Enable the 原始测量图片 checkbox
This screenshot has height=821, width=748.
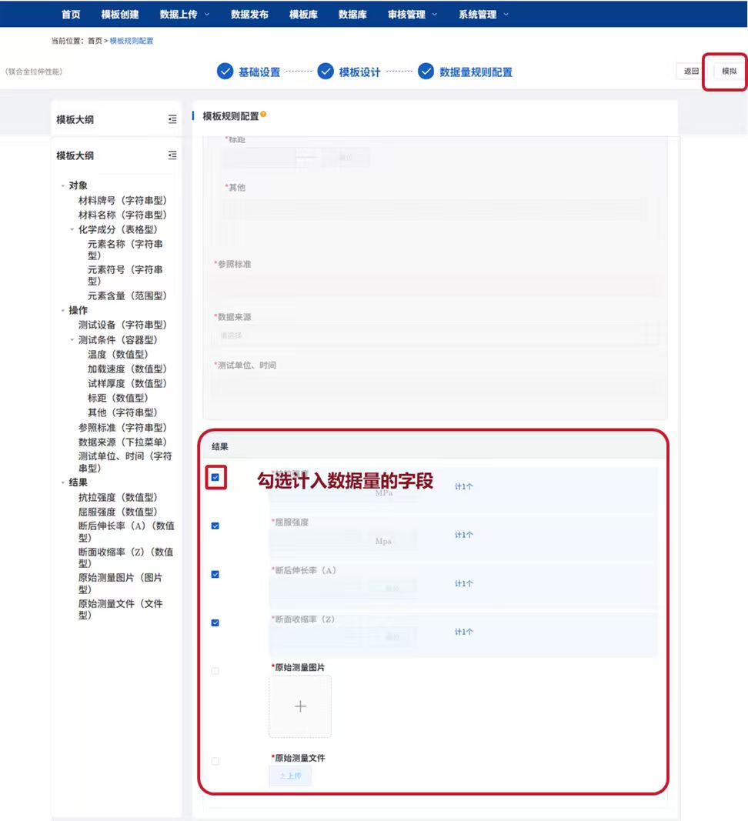215,671
